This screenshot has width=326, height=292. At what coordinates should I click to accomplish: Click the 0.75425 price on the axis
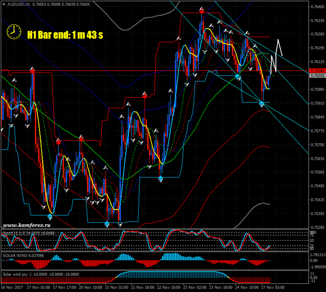pyautogui.click(x=318, y=200)
